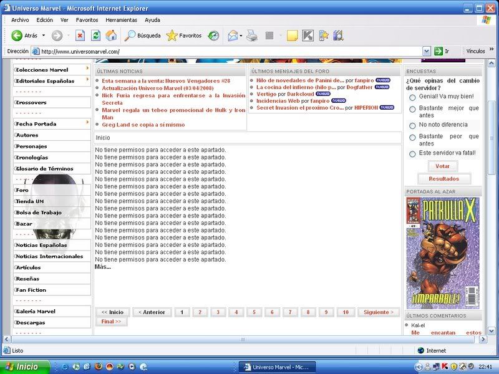Click the address bar URL field
Image resolution: width=499 pixels, height=374 pixels.
[x=231, y=51]
